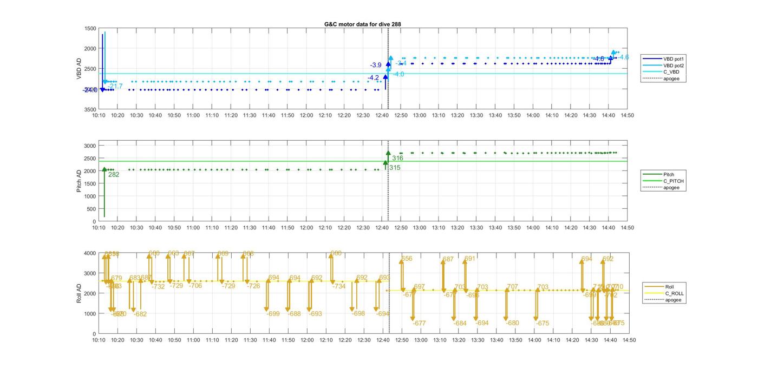Click the '691' roll data label

tap(469, 259)
